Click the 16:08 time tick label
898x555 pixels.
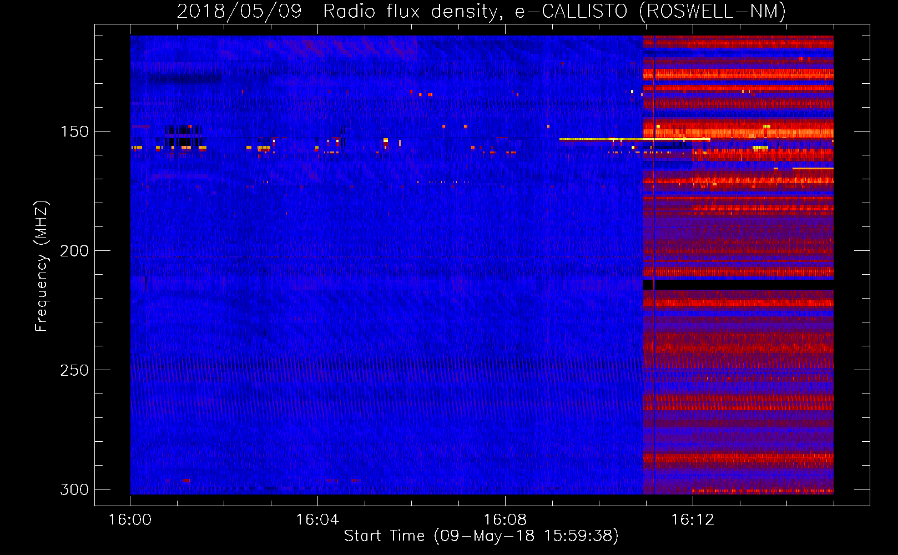tap(505, 519)
